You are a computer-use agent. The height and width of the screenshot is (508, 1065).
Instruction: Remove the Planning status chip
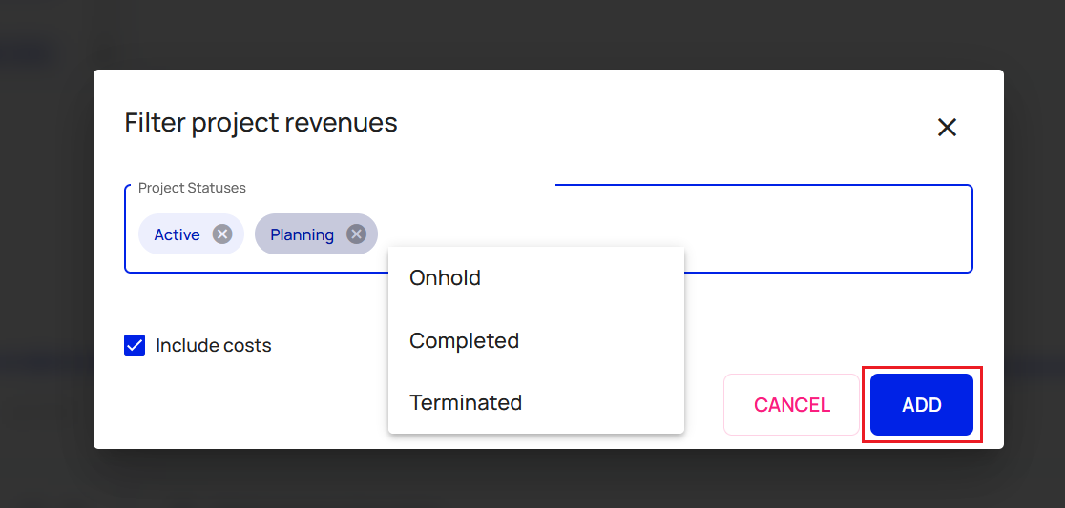pos(356,234)
